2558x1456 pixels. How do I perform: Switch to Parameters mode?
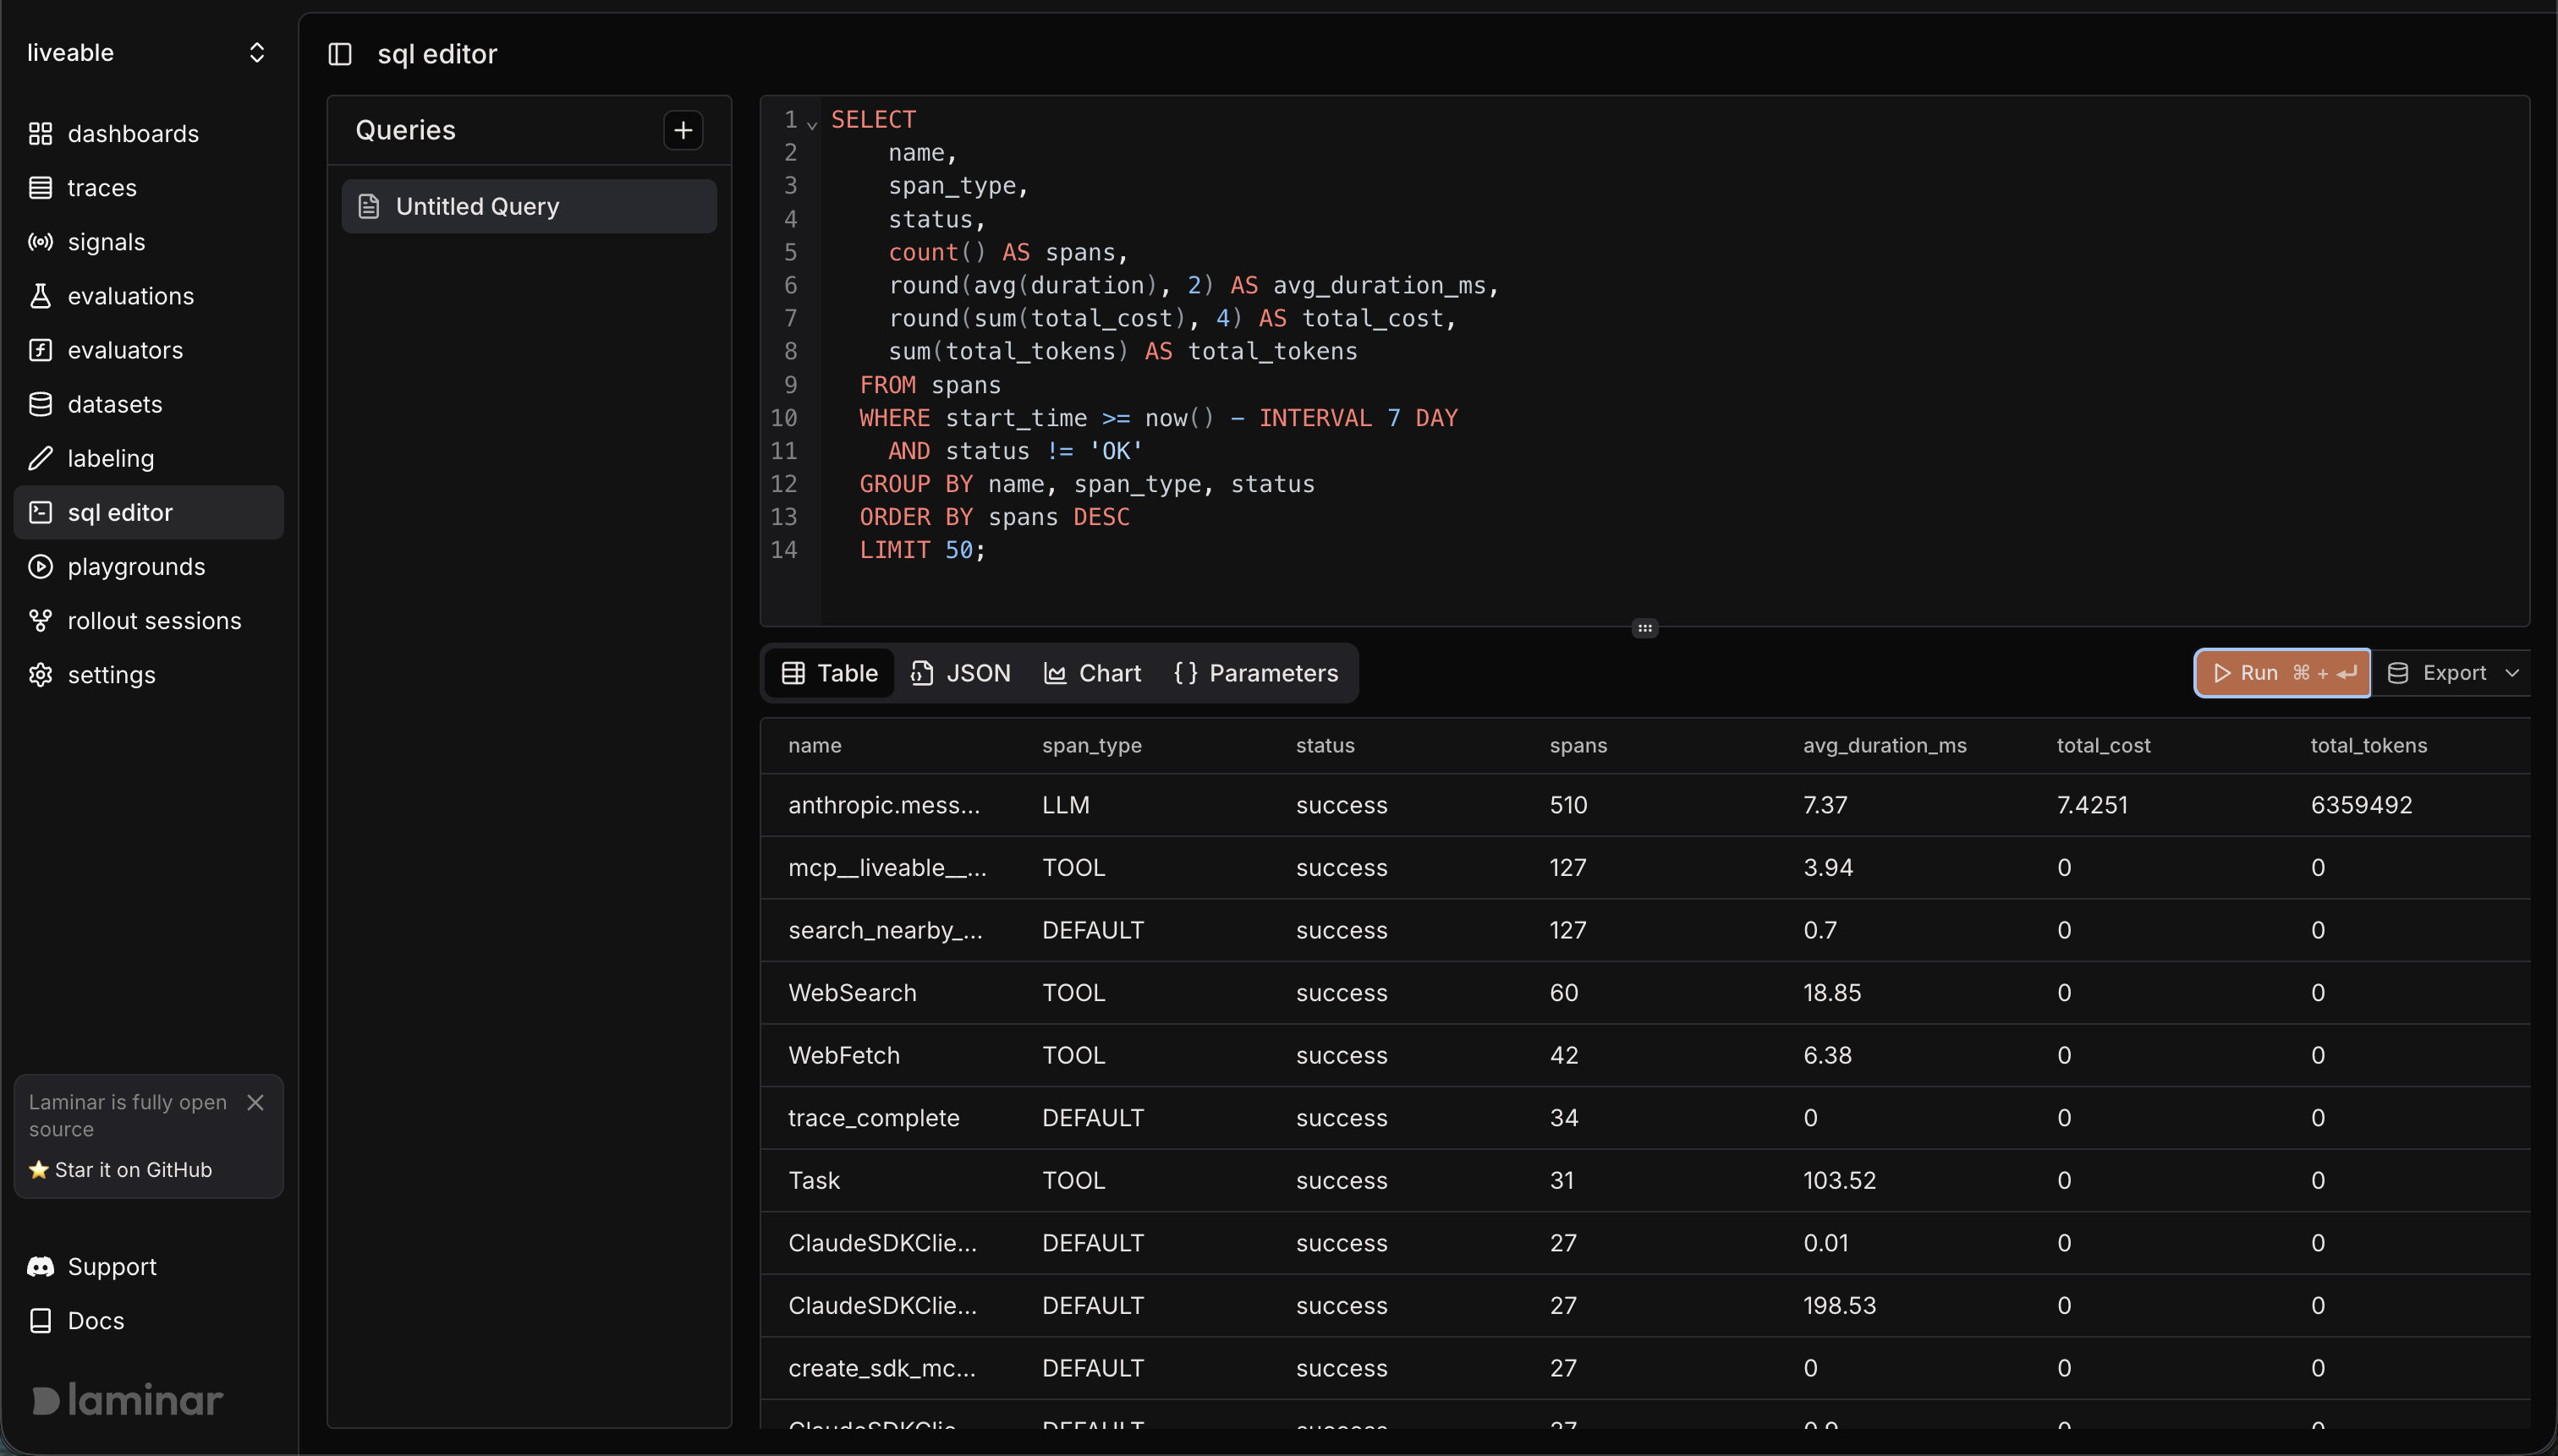click(1256, 673)
